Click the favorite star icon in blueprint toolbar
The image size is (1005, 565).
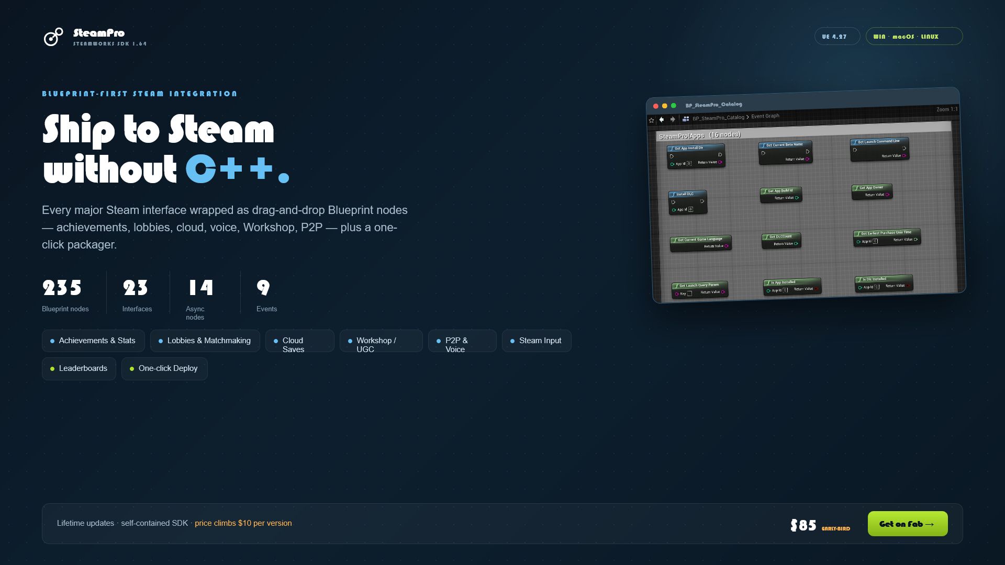[651, 120]
